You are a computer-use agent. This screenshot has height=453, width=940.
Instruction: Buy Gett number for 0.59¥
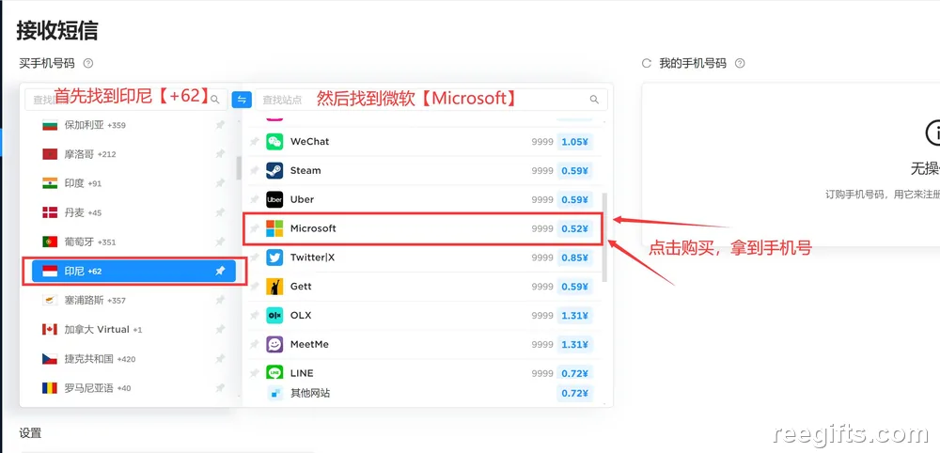coord(574,287)
